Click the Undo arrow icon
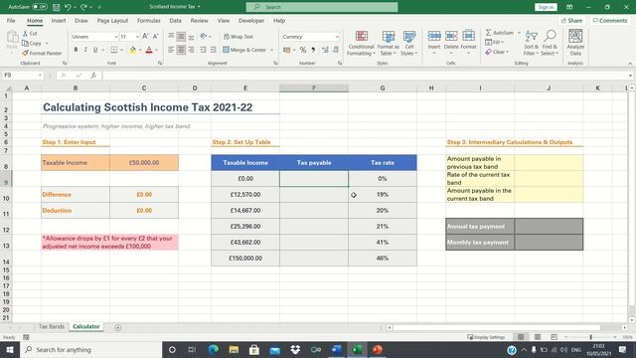636x358 pixels. [68, 7]
